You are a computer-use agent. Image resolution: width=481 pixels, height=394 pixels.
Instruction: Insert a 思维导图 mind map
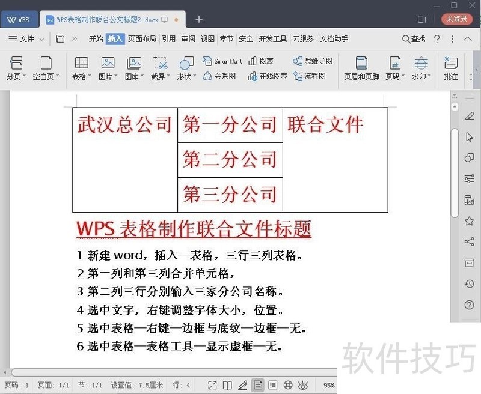click(313, 61)
